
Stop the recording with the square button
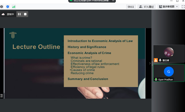(x=25, y=14)
